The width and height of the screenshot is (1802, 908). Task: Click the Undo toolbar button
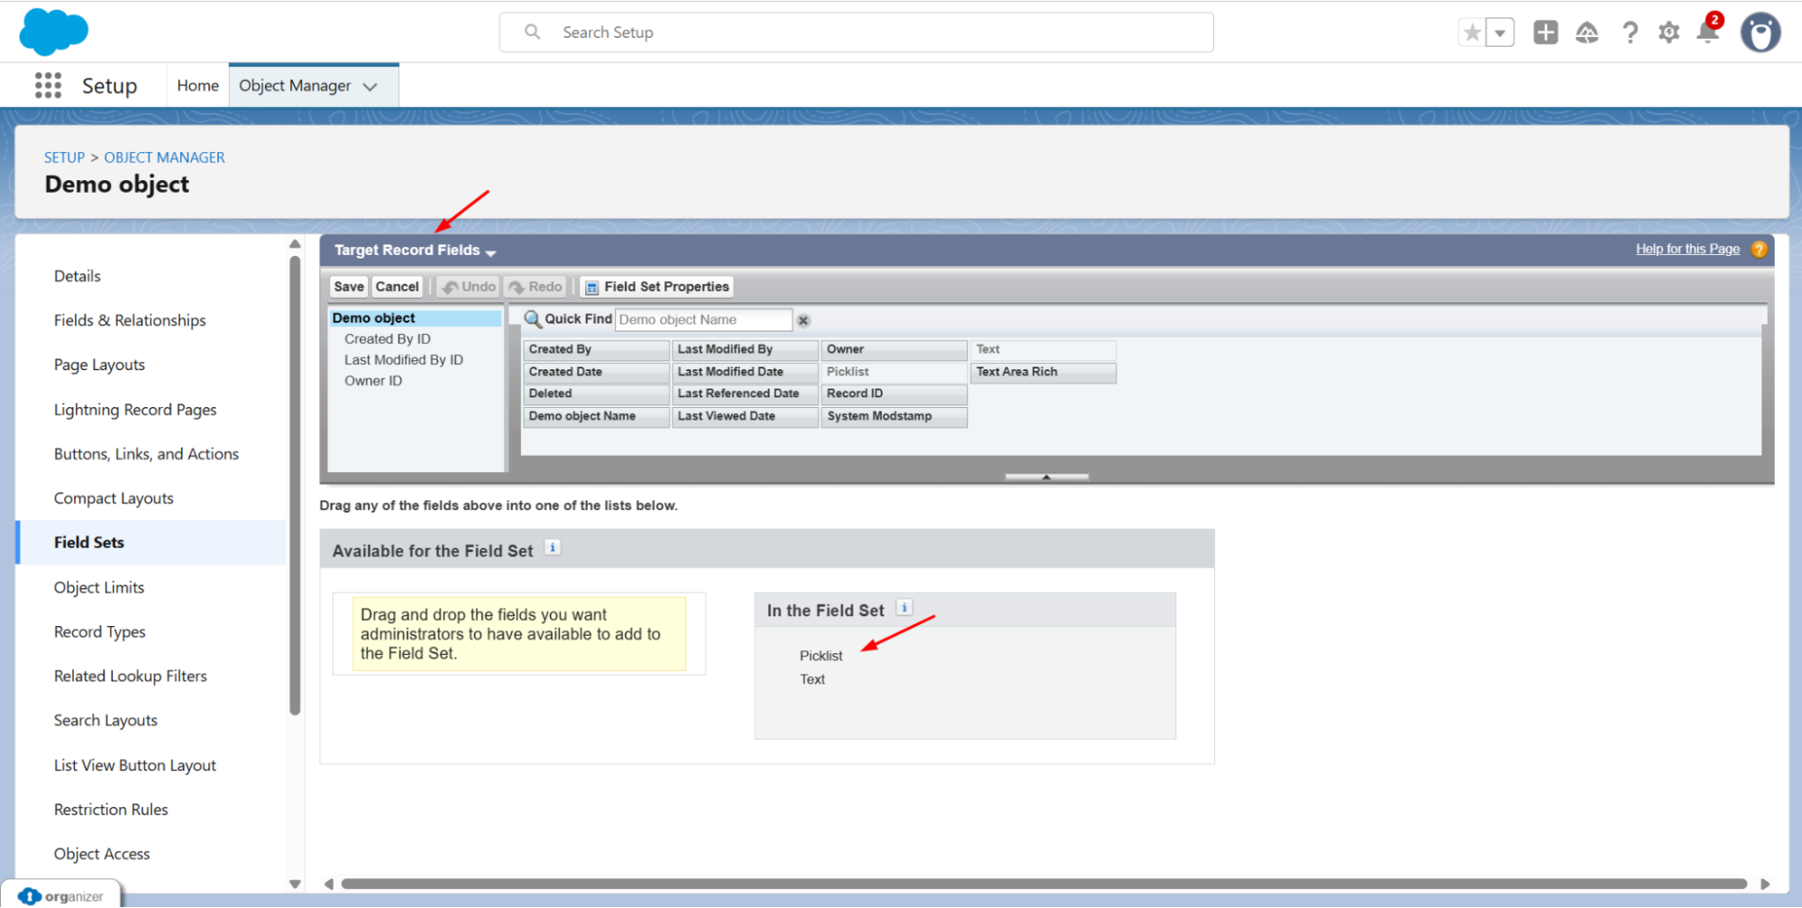469,286
